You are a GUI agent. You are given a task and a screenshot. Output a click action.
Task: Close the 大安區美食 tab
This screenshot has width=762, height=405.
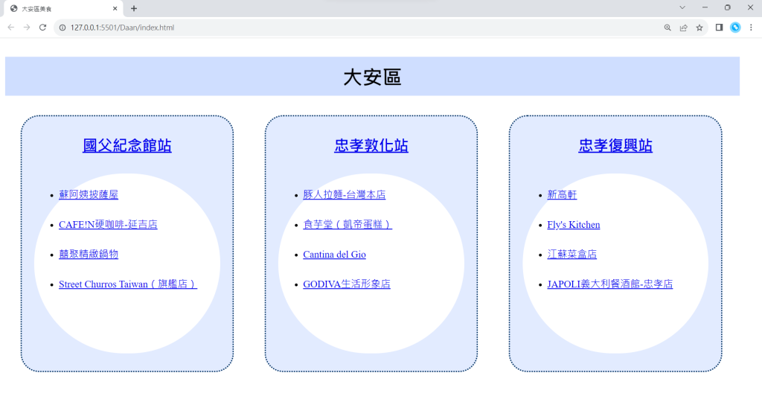(x=115, y=8)
